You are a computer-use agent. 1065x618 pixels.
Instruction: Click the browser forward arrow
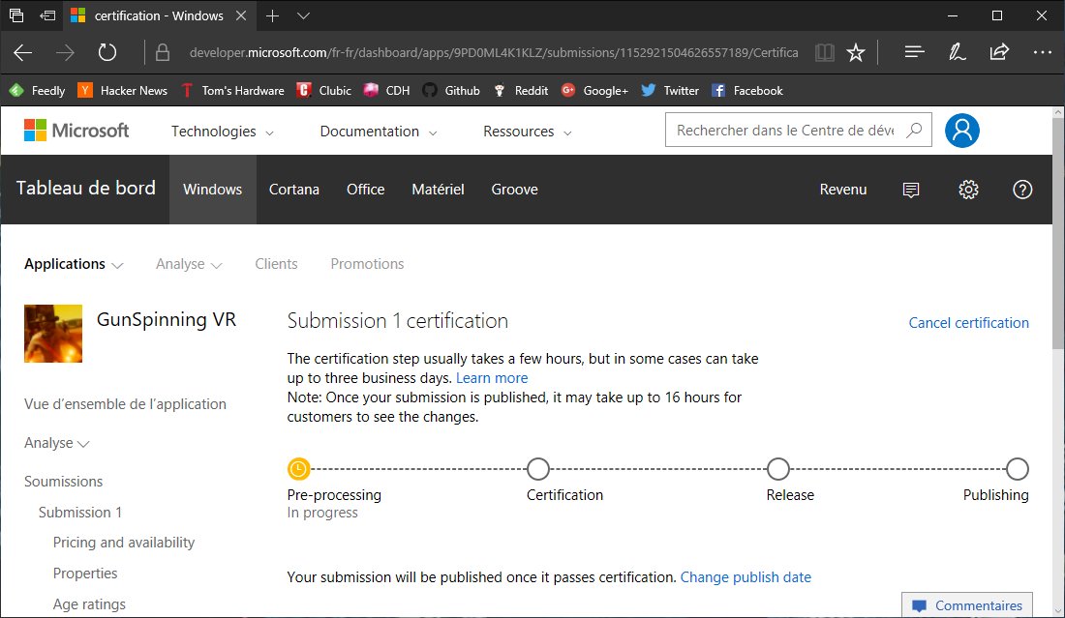(x=65, y=52)
